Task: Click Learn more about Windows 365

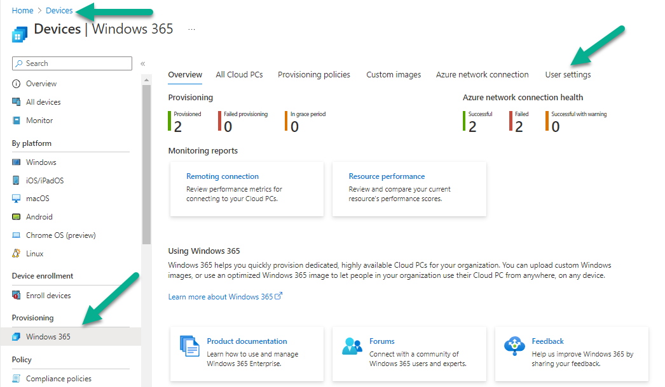Action: (x=220, y=297)
